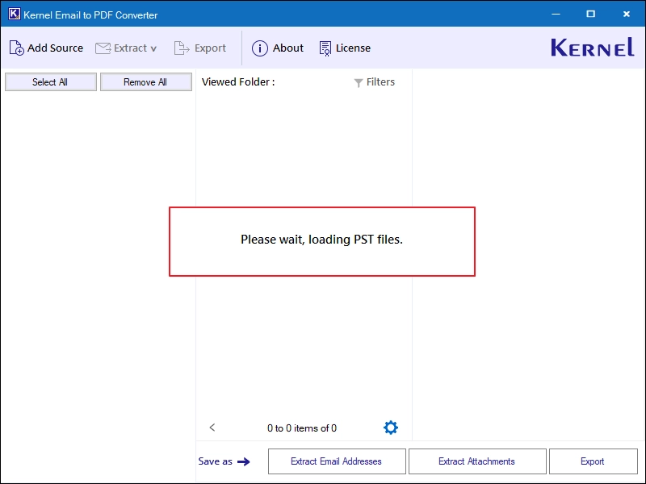Click Extract Attachments button
This screenshot has height=484, width=646.
(x=477, y=461)
